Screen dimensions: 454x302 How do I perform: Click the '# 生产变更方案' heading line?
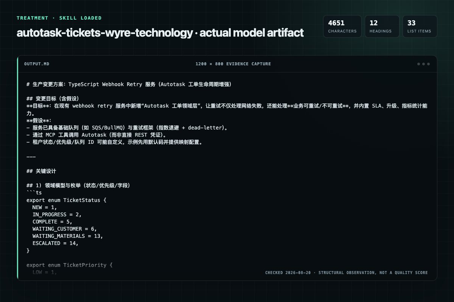pos(129,84)
